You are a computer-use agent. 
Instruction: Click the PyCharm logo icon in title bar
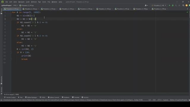[x=2, y=2]
